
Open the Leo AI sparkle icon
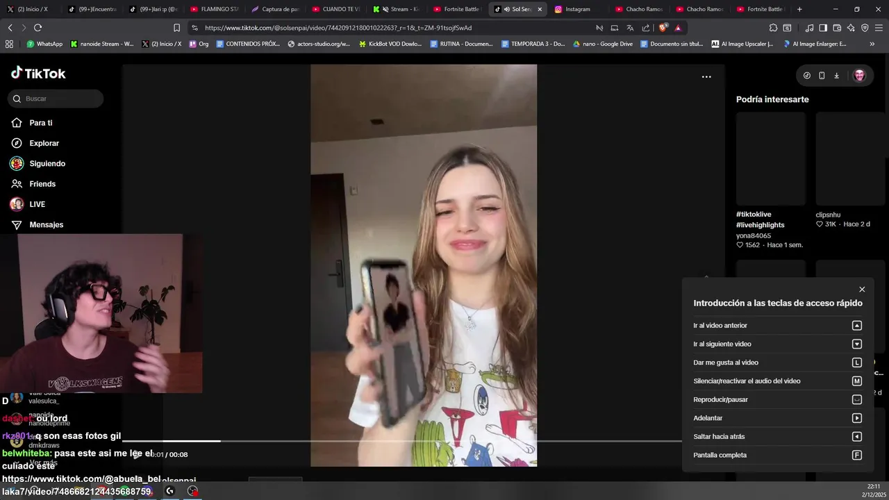[x=851, y=28]
